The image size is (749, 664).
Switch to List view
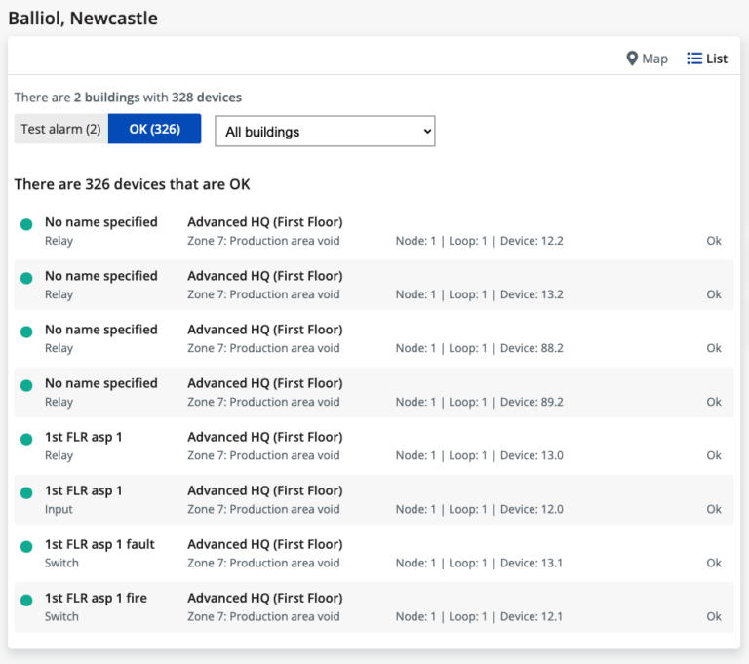pos(707,59)
